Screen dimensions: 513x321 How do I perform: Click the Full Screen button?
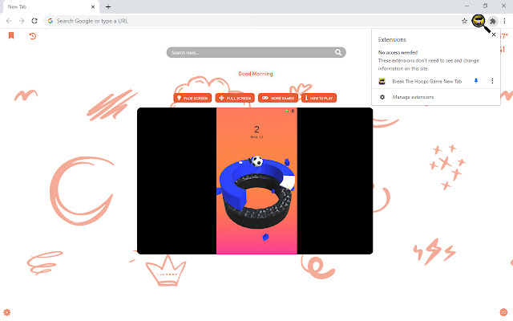click(x=235, y=98)
